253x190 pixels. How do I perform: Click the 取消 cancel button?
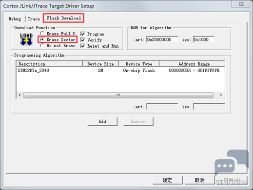(200, 180)
